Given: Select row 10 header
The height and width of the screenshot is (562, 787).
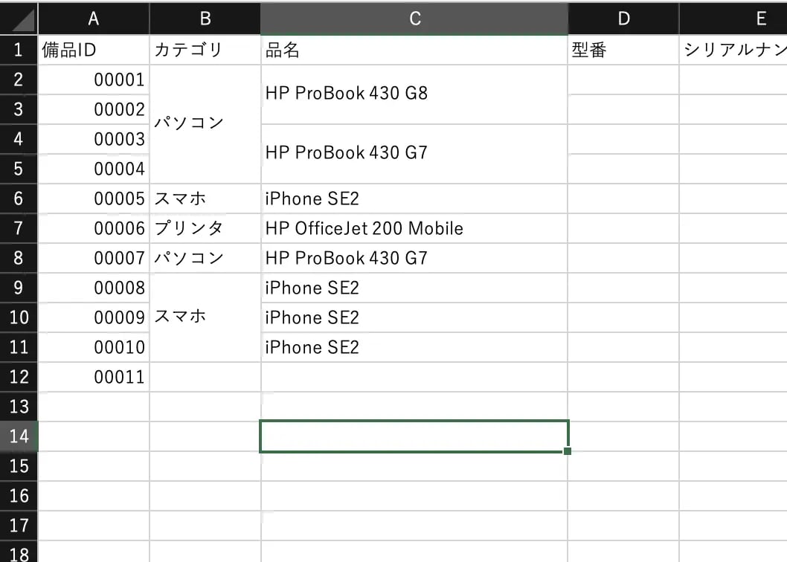Looking at the screenshot, I should [19, 317].
